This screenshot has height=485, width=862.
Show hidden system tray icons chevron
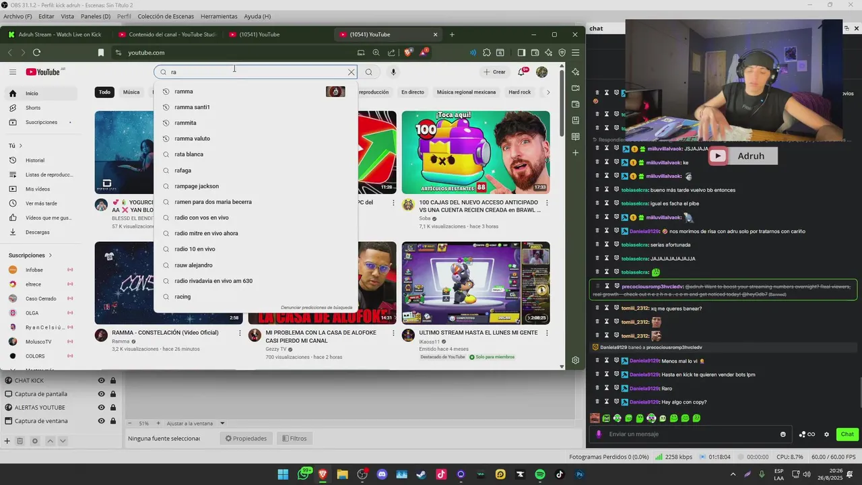(x=733, y=474)
